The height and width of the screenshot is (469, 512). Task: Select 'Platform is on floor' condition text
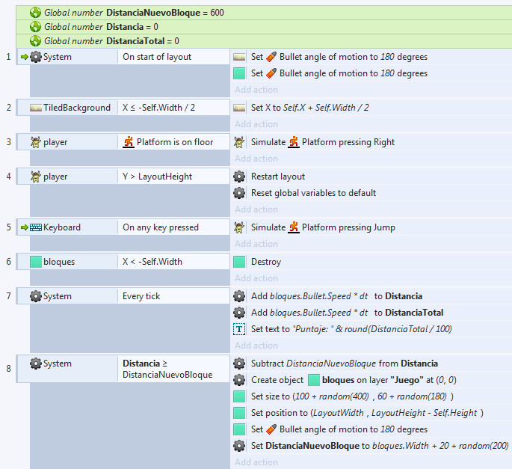coord(175,142)
